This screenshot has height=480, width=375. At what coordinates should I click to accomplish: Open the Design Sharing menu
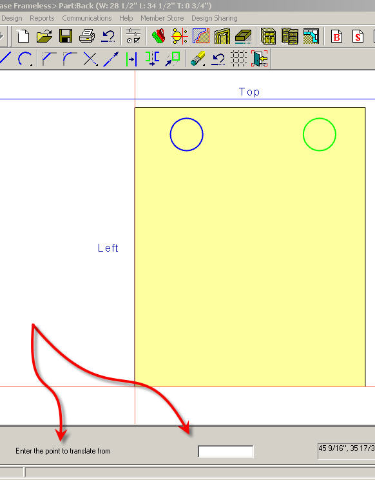[x=215, y=18]
